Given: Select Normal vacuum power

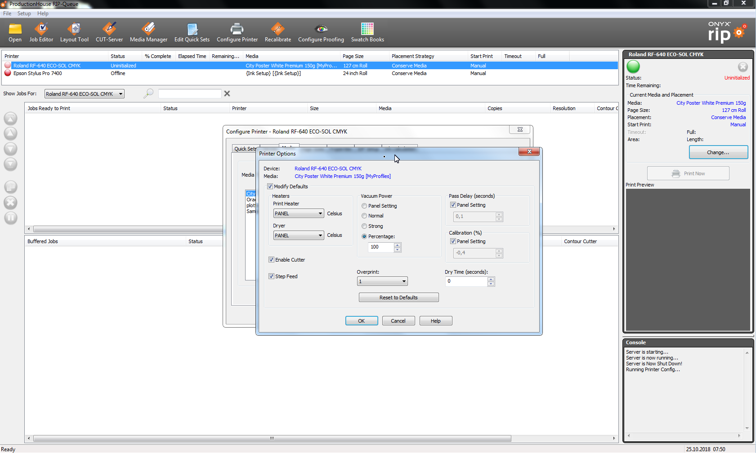Looking at the screenshot, I should click(x=364, y=216).
